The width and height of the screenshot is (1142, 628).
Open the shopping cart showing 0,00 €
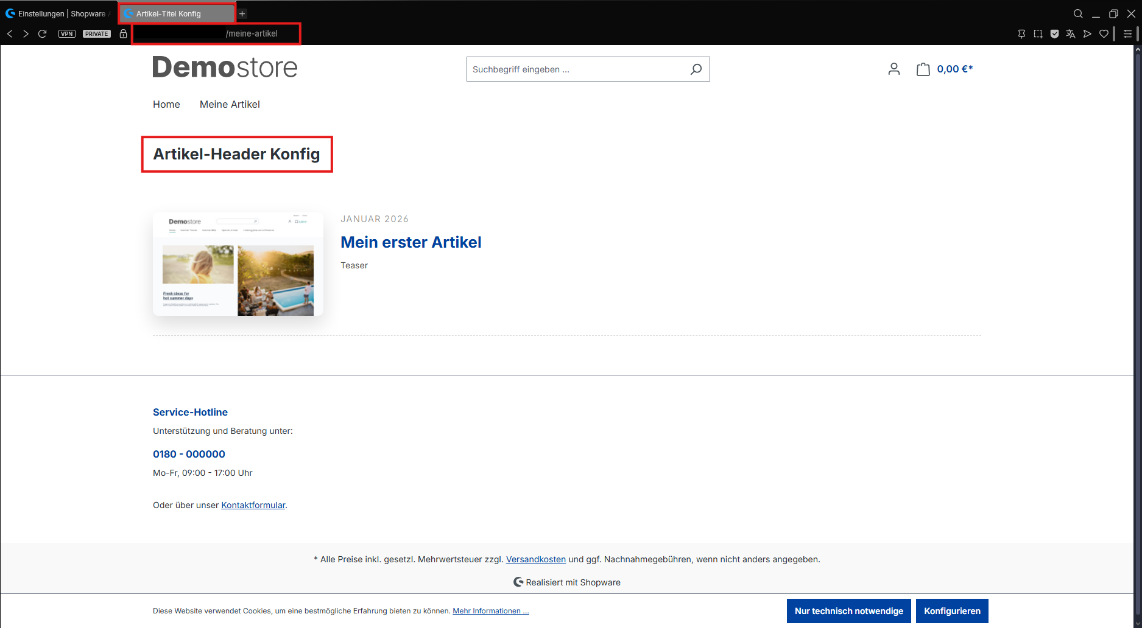(x=945, y=69)
